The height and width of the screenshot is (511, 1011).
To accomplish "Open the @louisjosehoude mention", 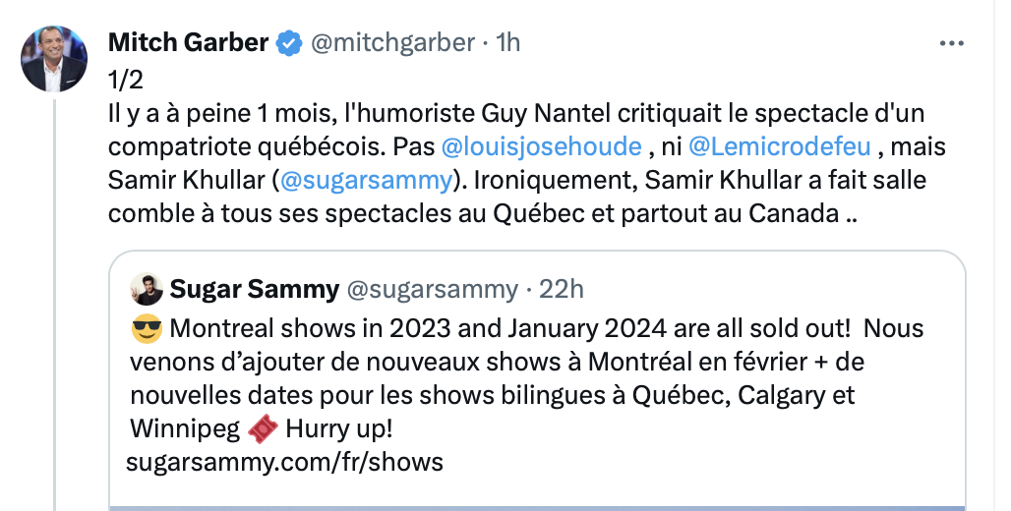I will point(542,146).
